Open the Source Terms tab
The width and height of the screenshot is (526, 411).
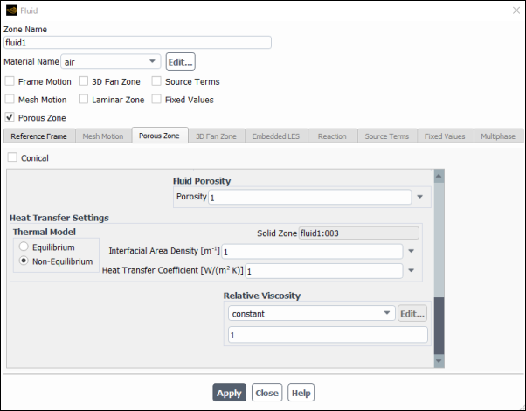tap(387, 136)
